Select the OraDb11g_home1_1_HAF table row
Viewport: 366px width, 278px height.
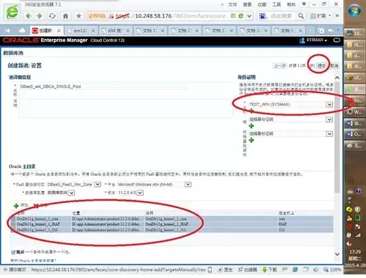172,225
